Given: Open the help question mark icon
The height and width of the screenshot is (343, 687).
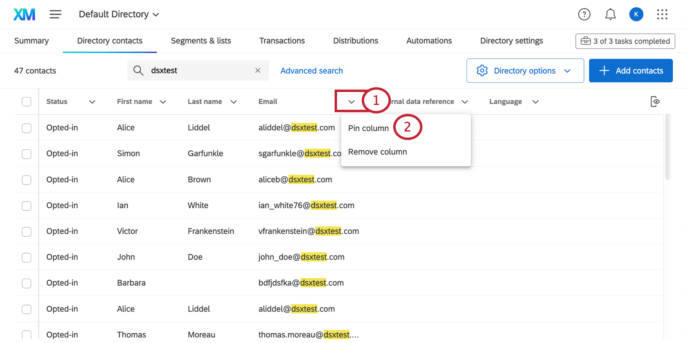Looking at the screenshot, I should (x=584, y=15).
